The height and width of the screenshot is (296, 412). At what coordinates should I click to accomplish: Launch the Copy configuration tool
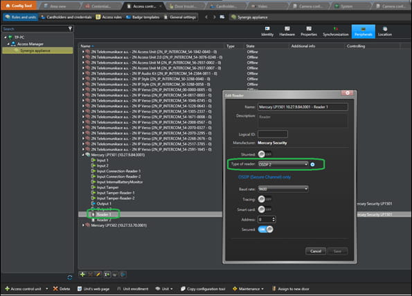[203, 289]
